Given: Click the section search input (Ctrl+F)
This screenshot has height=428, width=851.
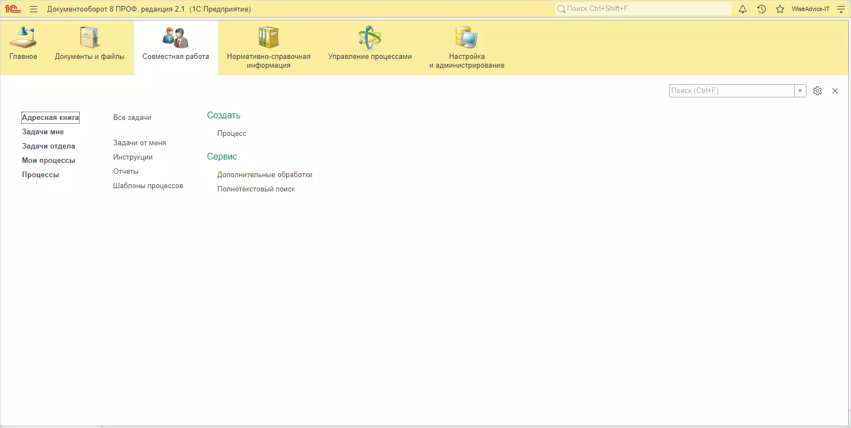Looking at the screenshot, I should [732, 91].
